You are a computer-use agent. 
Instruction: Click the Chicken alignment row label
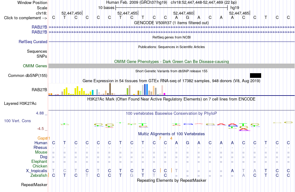(x=40, y=166)
